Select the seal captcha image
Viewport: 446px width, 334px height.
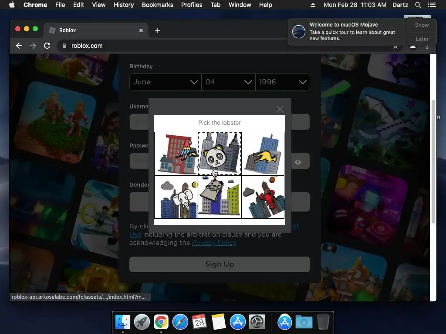tap(220, 197)
